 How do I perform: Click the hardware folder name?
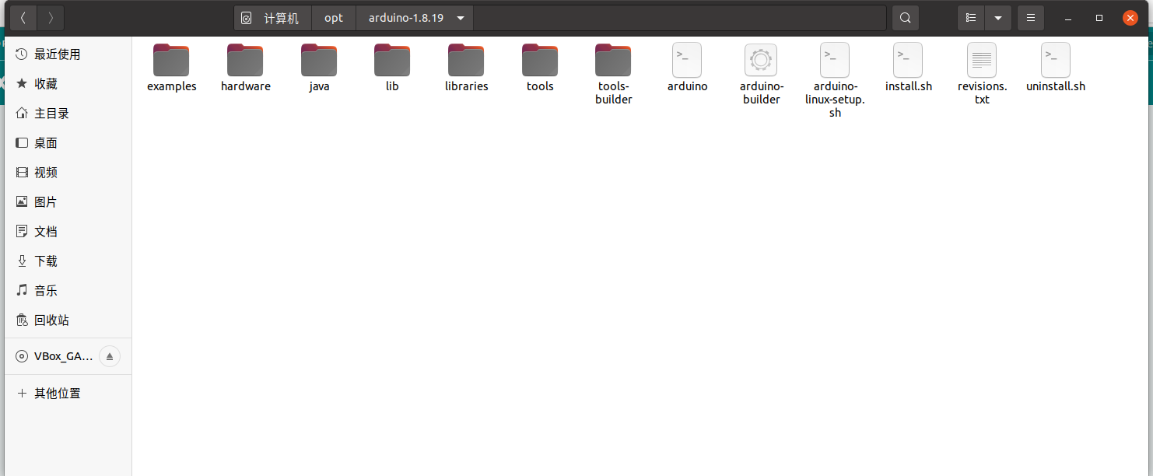(x=245, y=86)
